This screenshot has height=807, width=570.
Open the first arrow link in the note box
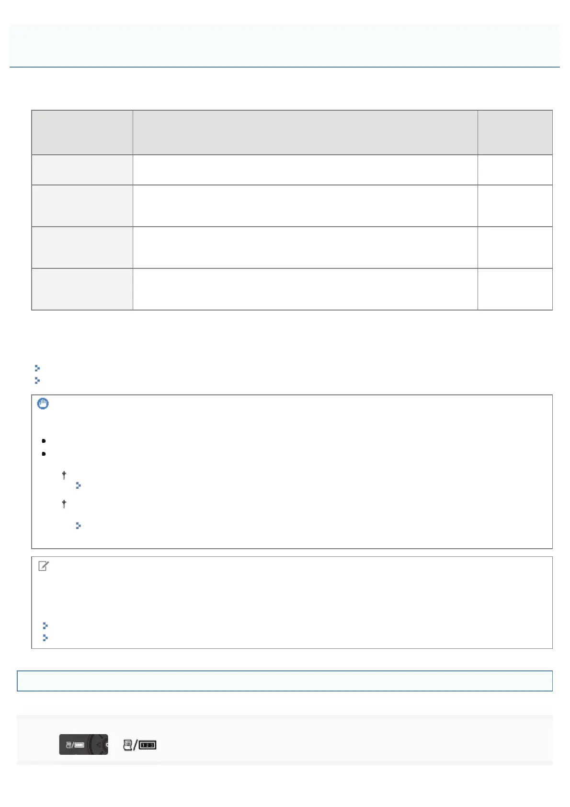(x=46, y=625)
